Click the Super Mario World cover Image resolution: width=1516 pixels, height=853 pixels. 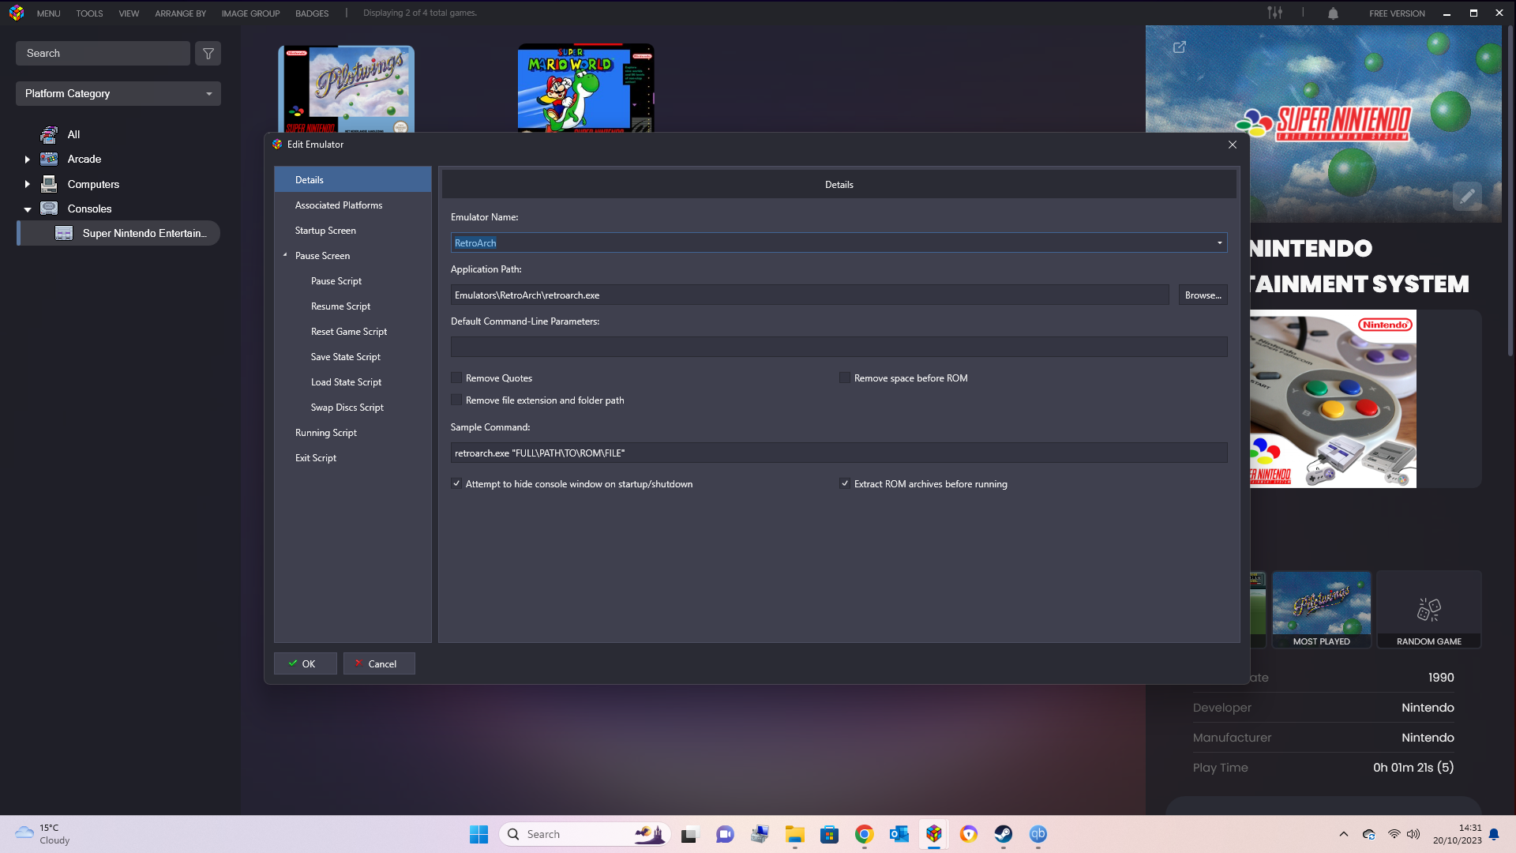[x=586, y=88]
